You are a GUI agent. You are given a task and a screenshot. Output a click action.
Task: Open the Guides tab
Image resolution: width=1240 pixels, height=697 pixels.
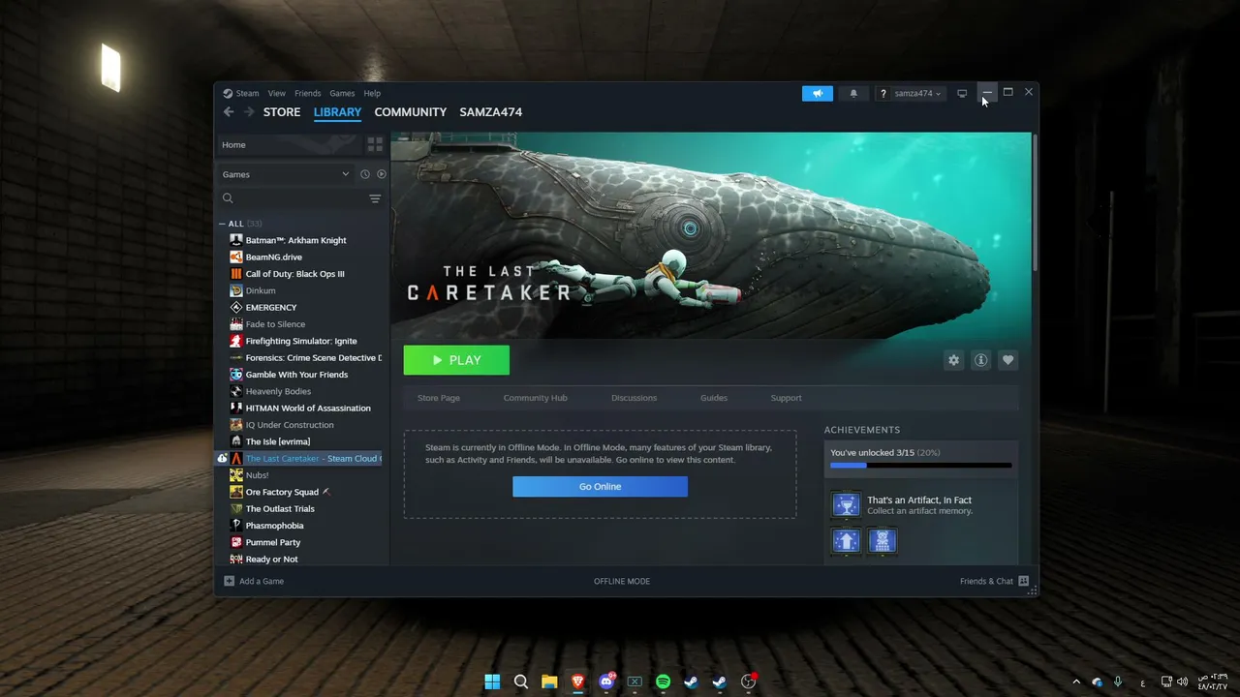pyautogui.click(x=714, y=398)
